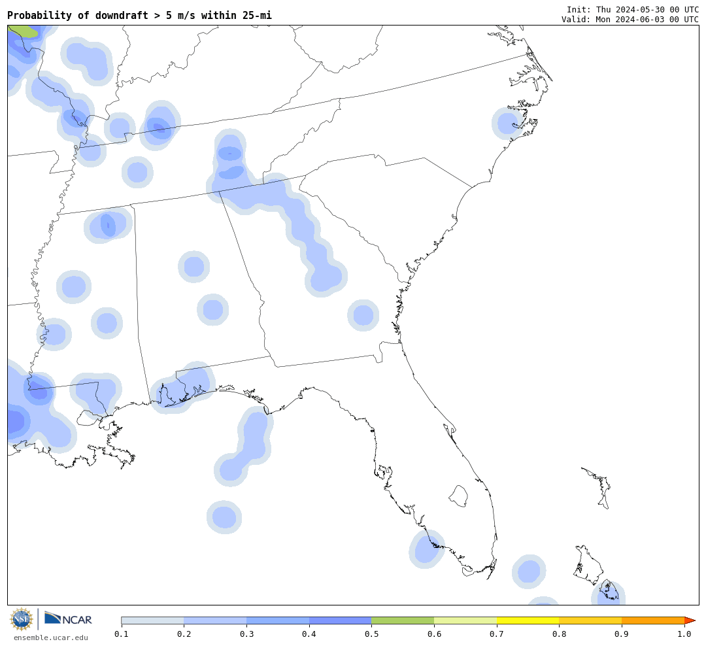Click the colorbar label 0.5
Screen dimensions: 706x646
coord(371,634)
